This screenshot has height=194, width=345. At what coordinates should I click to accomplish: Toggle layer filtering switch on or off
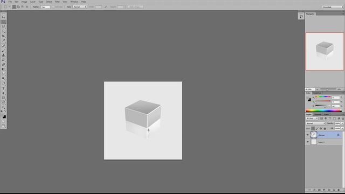click(x=343, y=119)
